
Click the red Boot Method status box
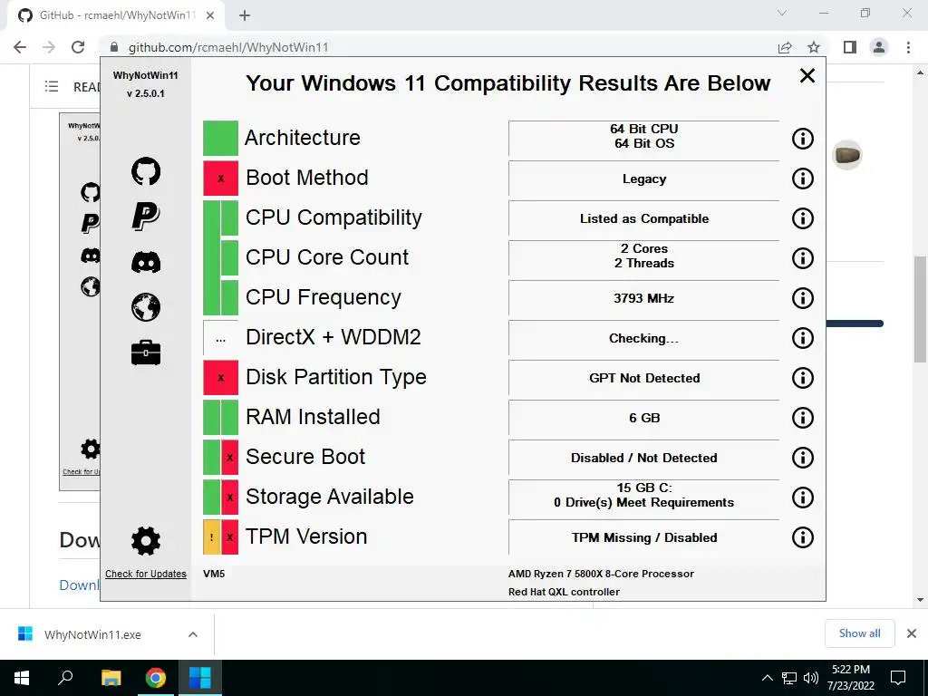click(221, 179)
